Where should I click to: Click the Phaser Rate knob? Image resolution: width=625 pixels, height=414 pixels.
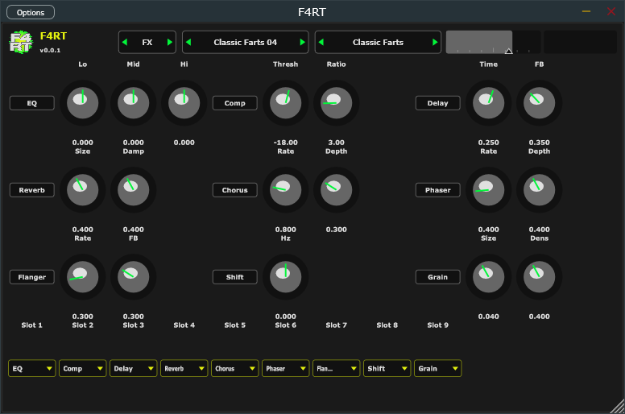[488, 189]
